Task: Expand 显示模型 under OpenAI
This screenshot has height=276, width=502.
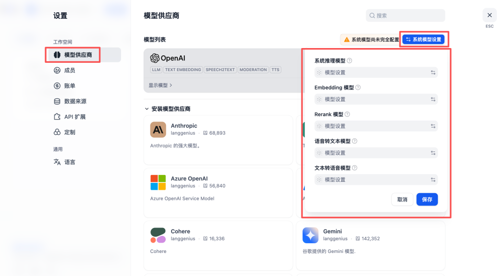Action: pos(160,85)
